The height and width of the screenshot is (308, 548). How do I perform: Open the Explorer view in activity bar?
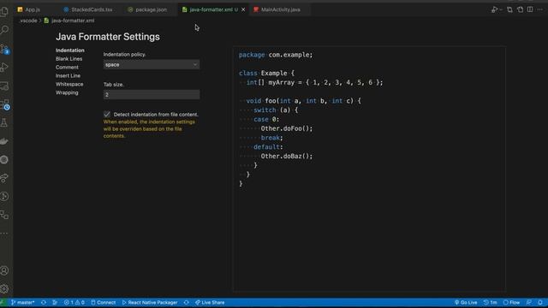[4, 11]
